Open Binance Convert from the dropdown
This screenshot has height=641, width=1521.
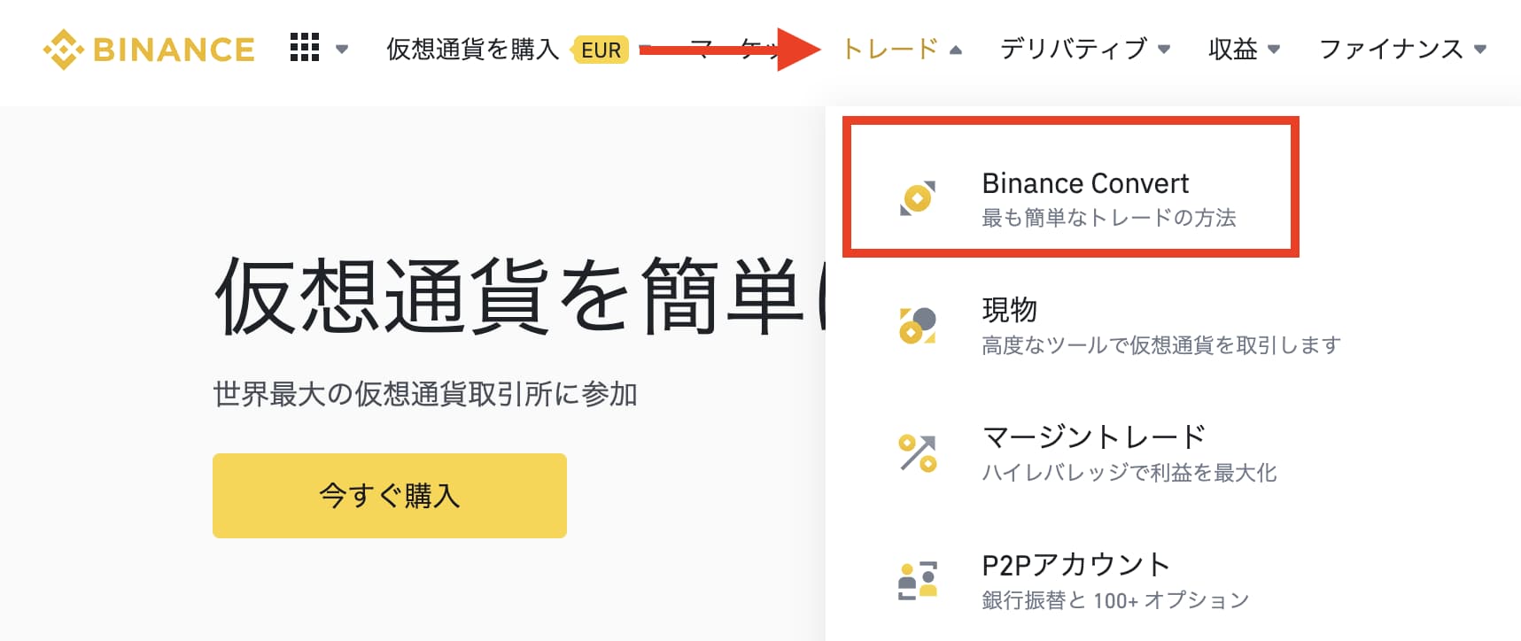point(1085,183)
